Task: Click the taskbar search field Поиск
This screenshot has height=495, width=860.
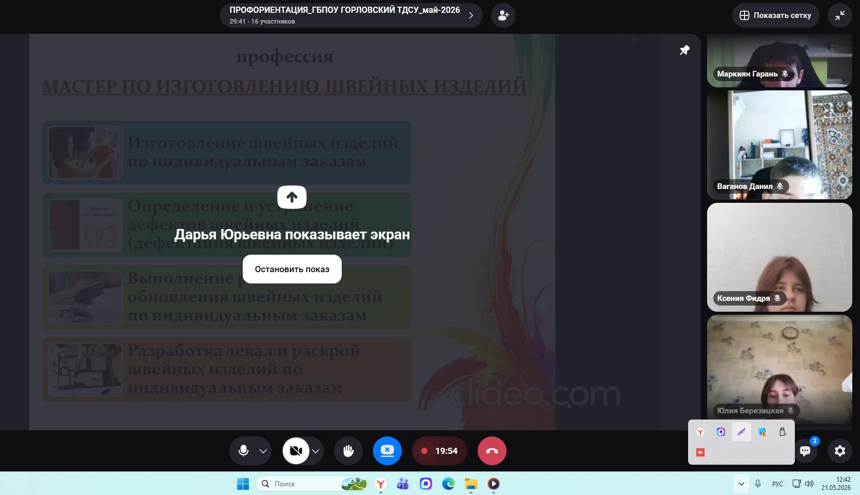Action: coord(312,484)
